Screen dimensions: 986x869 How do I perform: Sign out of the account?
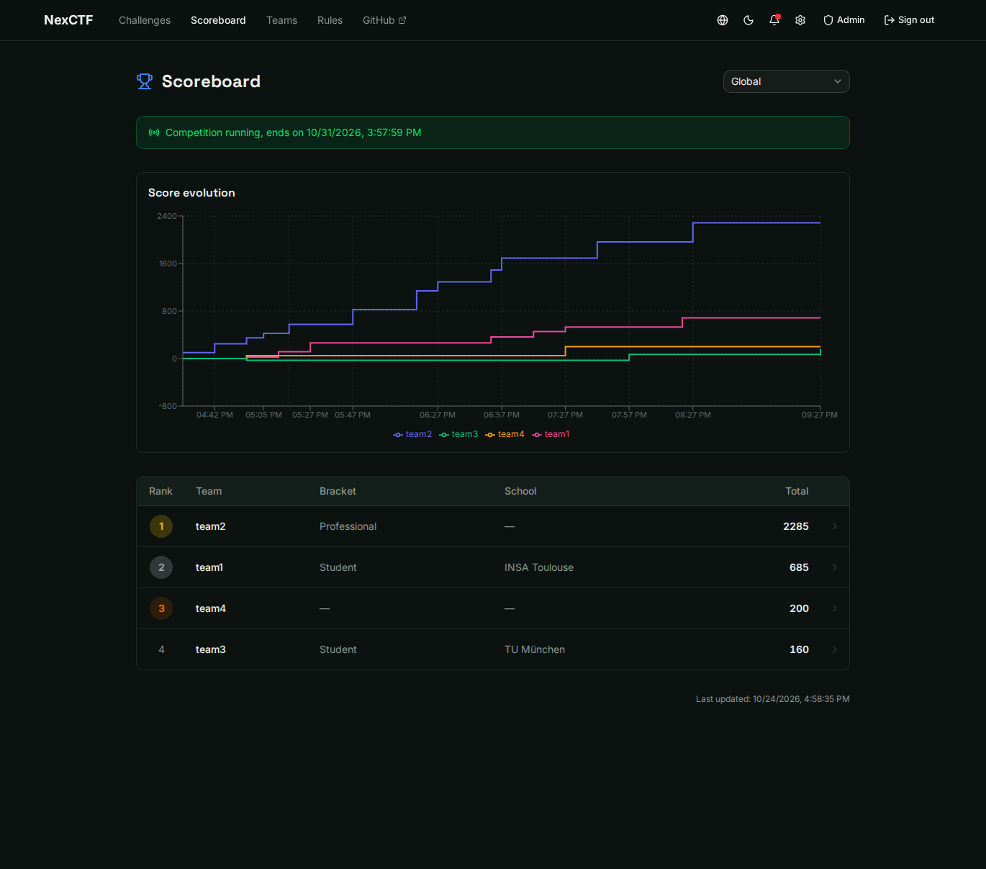910,20
